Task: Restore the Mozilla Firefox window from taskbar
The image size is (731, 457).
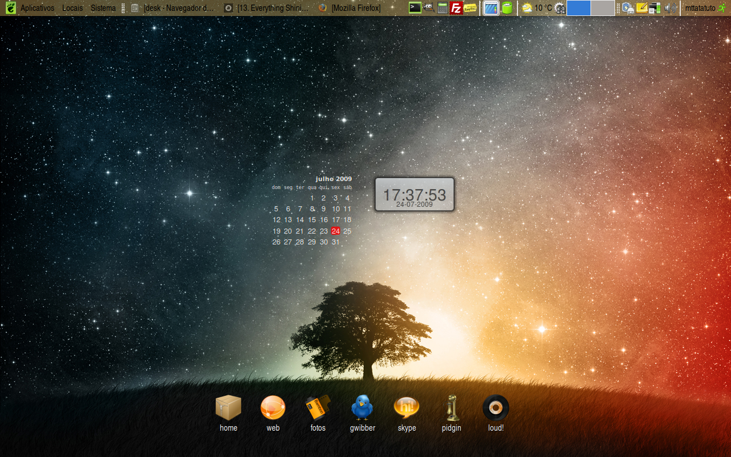Action: click(350, 8)
